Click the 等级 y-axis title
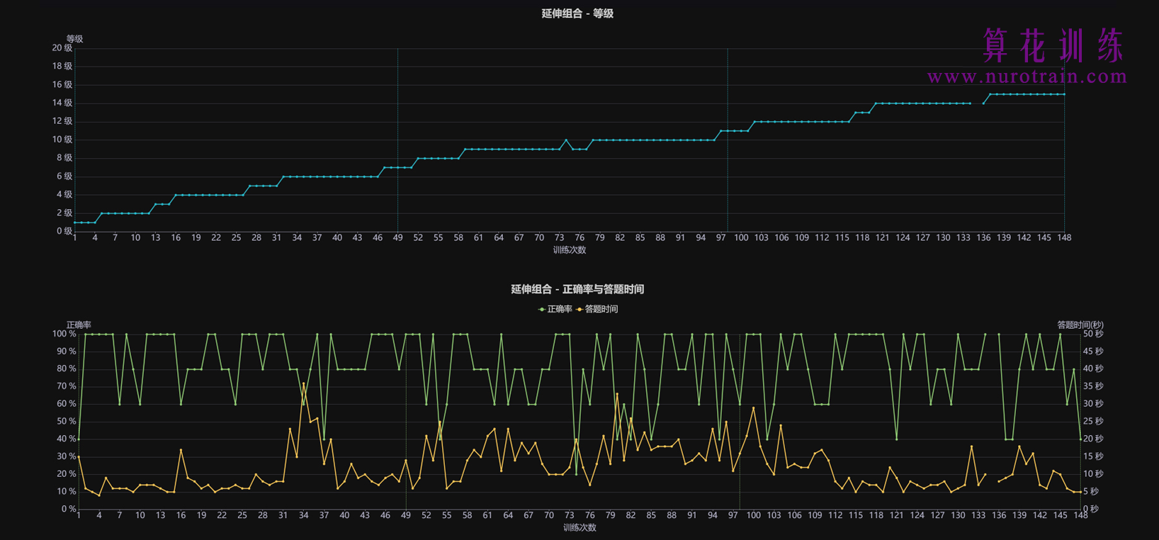This screenshot has width=1159, height=540. tap(74, 39)
